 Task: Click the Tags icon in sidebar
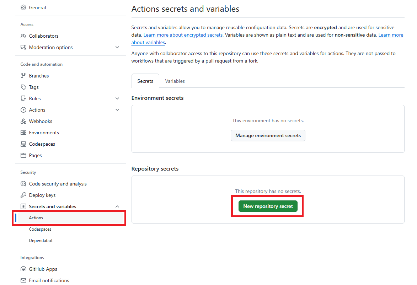pos(23,87)
